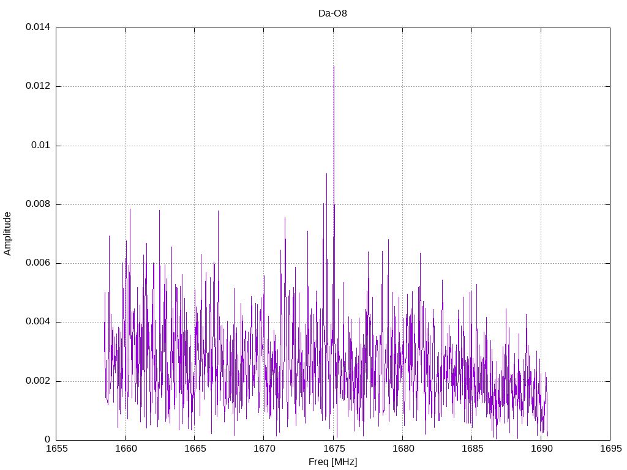Viewport: 627px width, 470px height.
Task: Click y-axis tick value 0.01
Action: tap(41, 145)
